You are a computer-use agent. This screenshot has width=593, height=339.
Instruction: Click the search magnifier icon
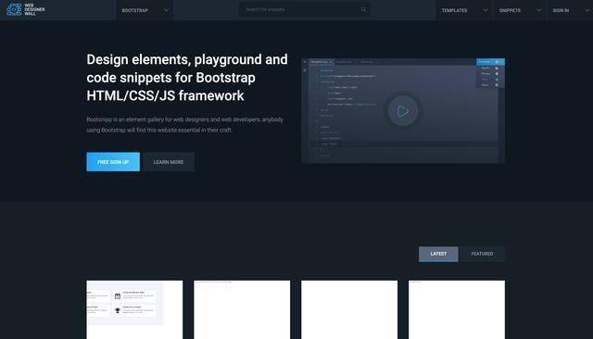click(x=363, y=10)
